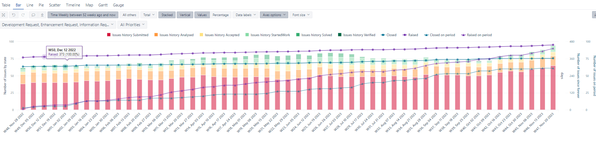Click the W47, Nov 20 2023 axis label
Image resolution: width=596 pixels, height=141 pixels.
click(544, 123)
